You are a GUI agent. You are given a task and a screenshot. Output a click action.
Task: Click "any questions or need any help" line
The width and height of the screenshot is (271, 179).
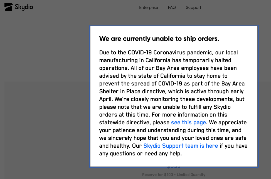tap(140, 153)
